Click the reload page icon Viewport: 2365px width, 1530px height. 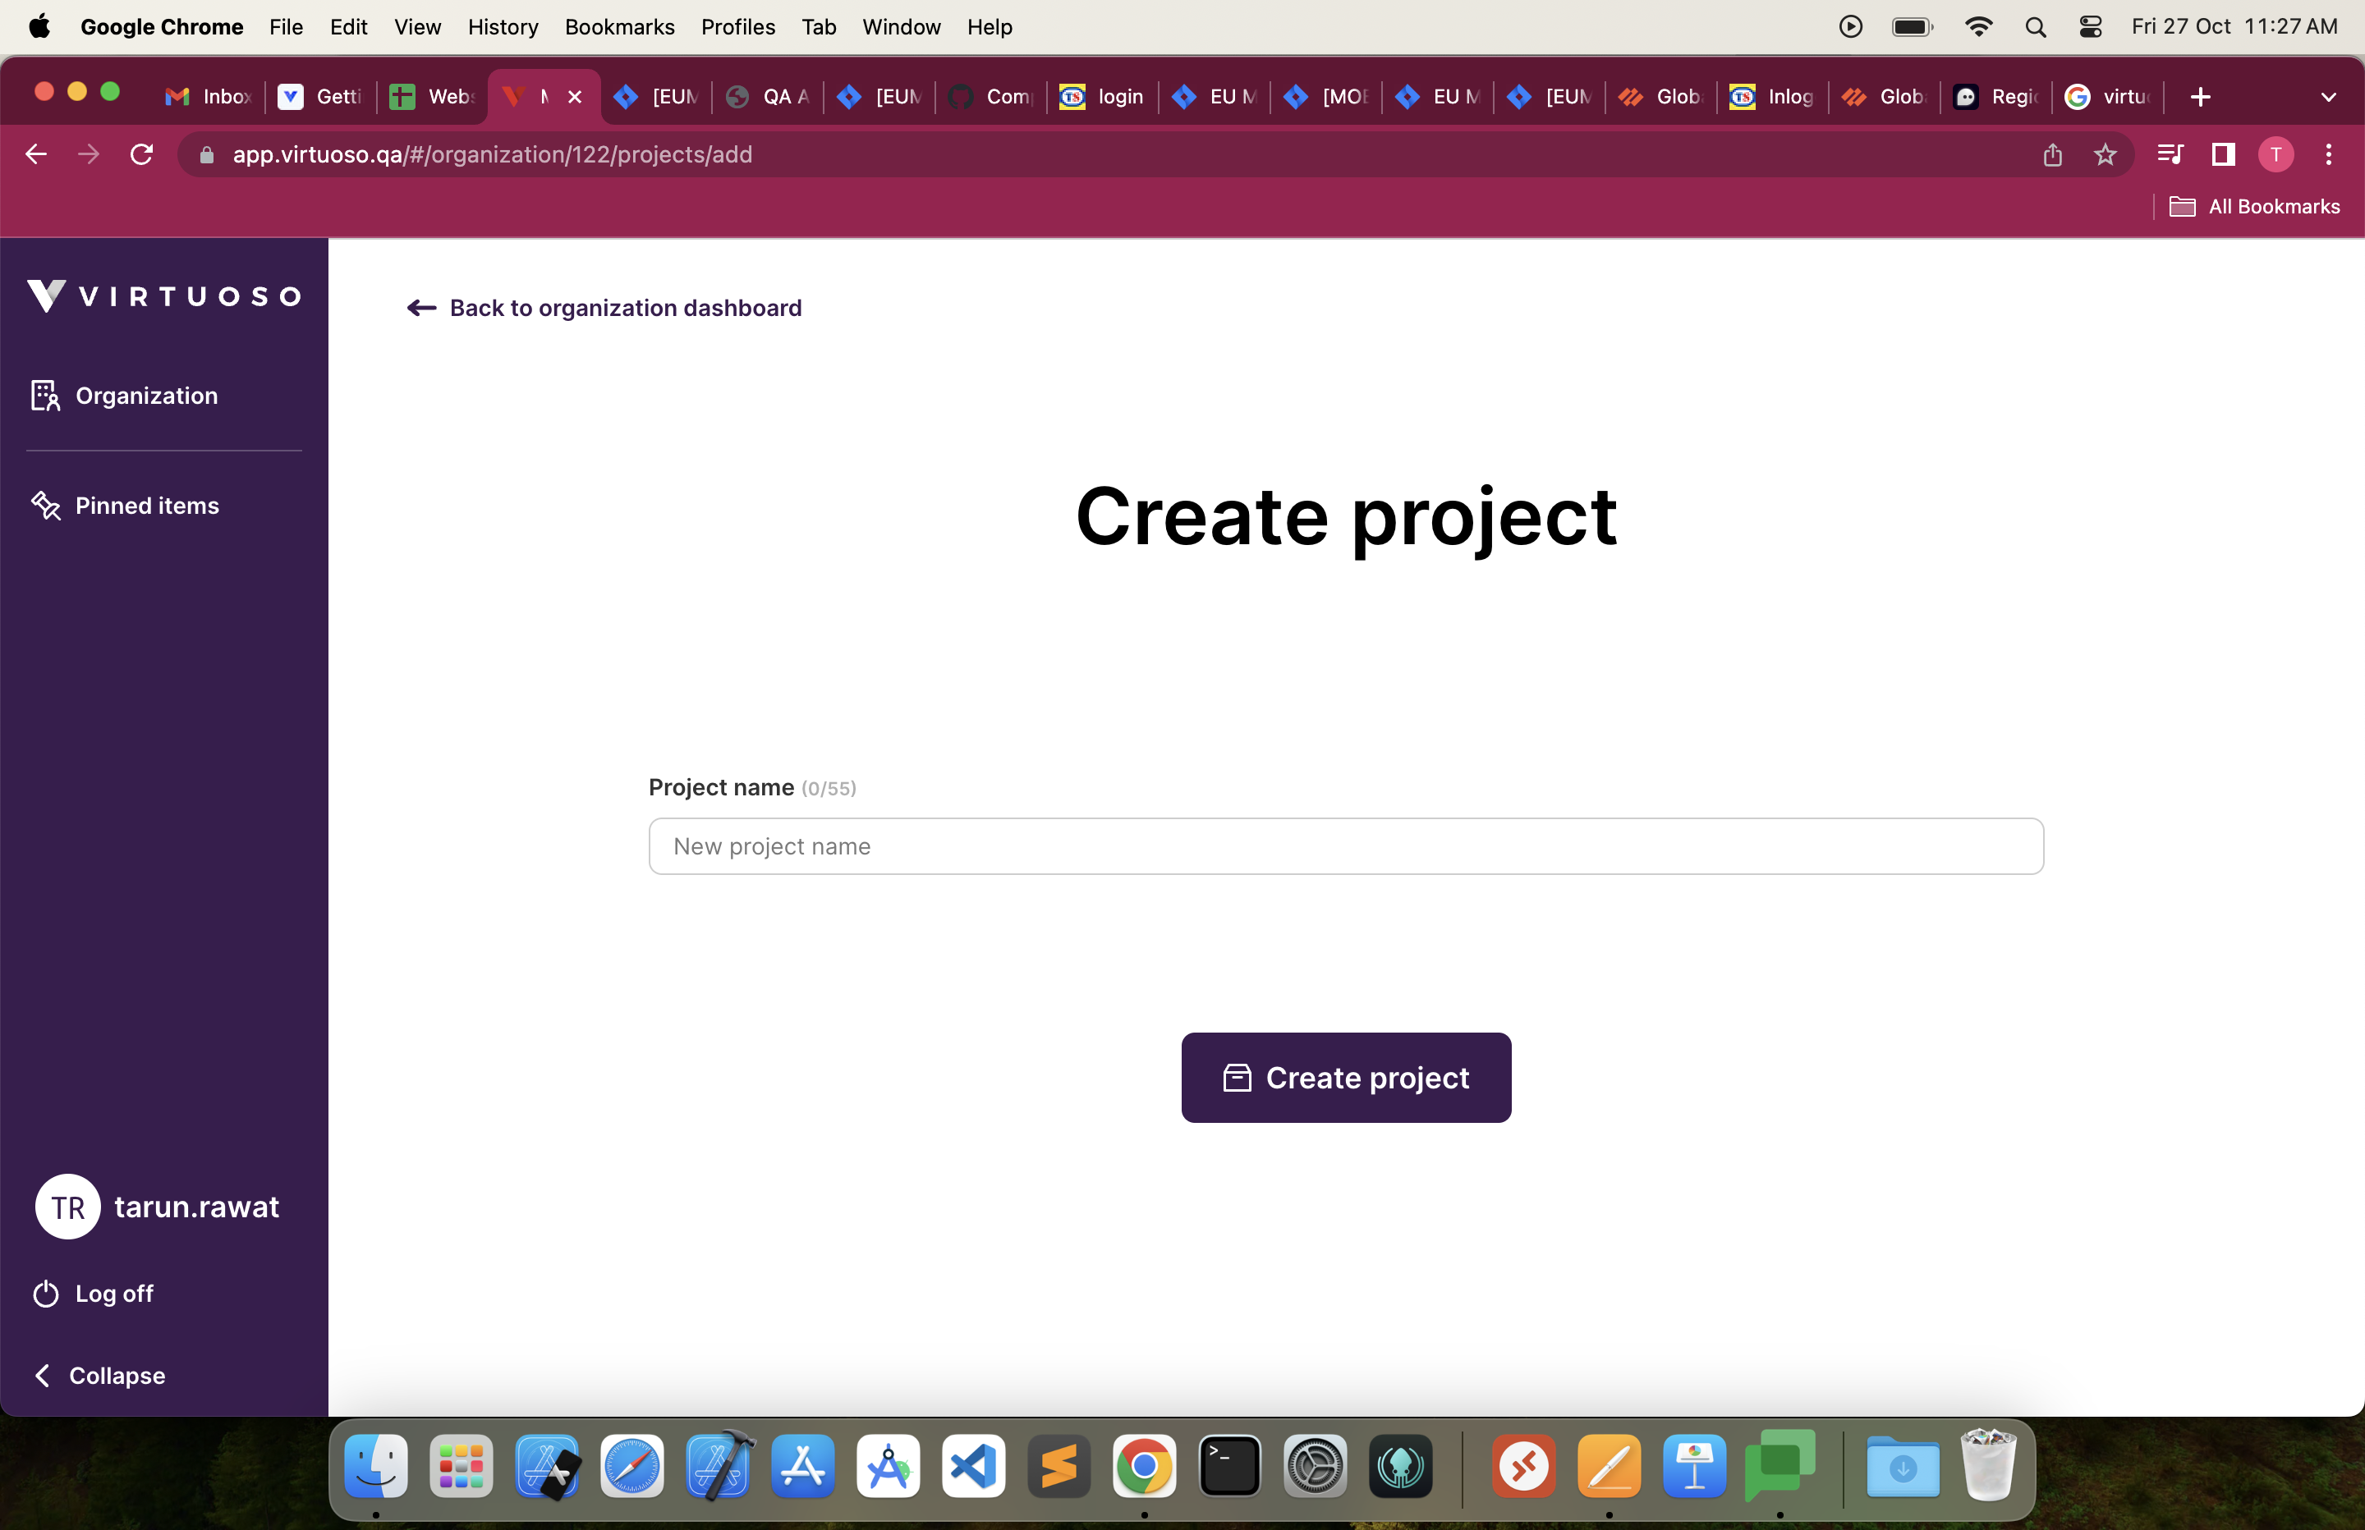click(x=140, y=154)
